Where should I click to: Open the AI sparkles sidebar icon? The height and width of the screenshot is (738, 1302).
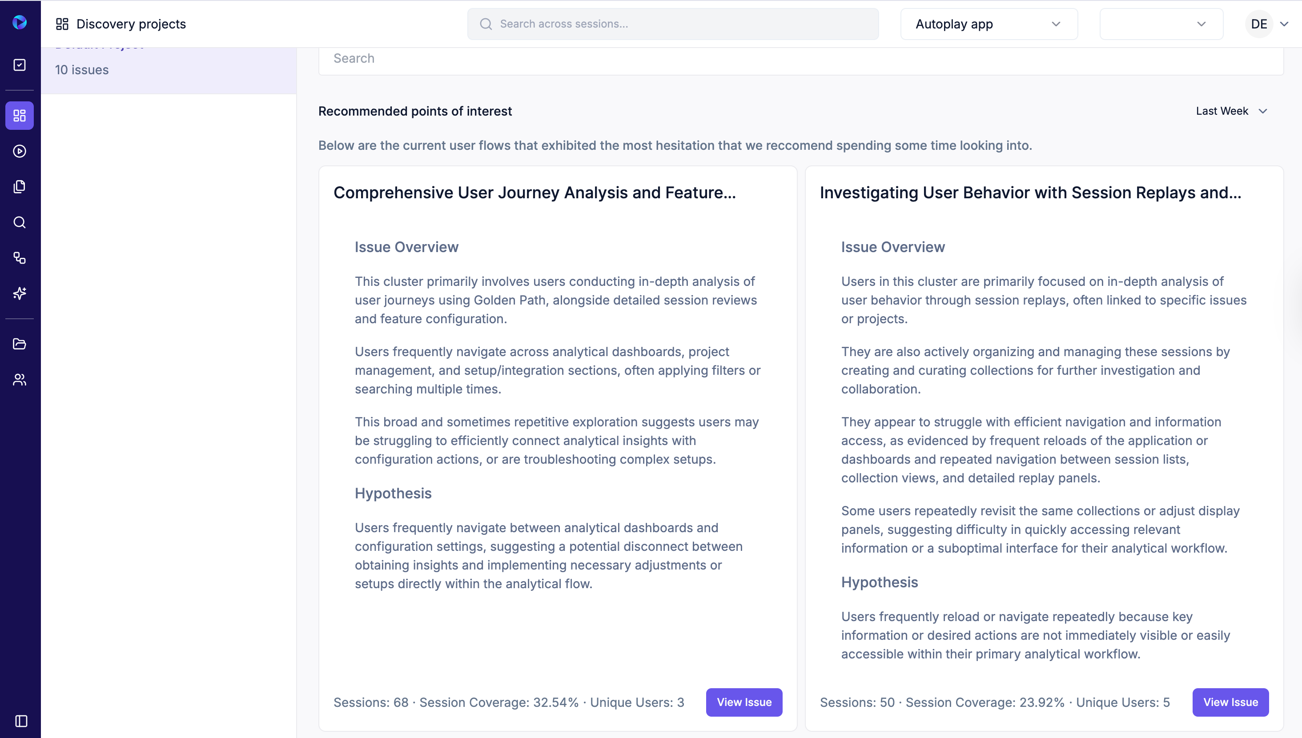20,293
